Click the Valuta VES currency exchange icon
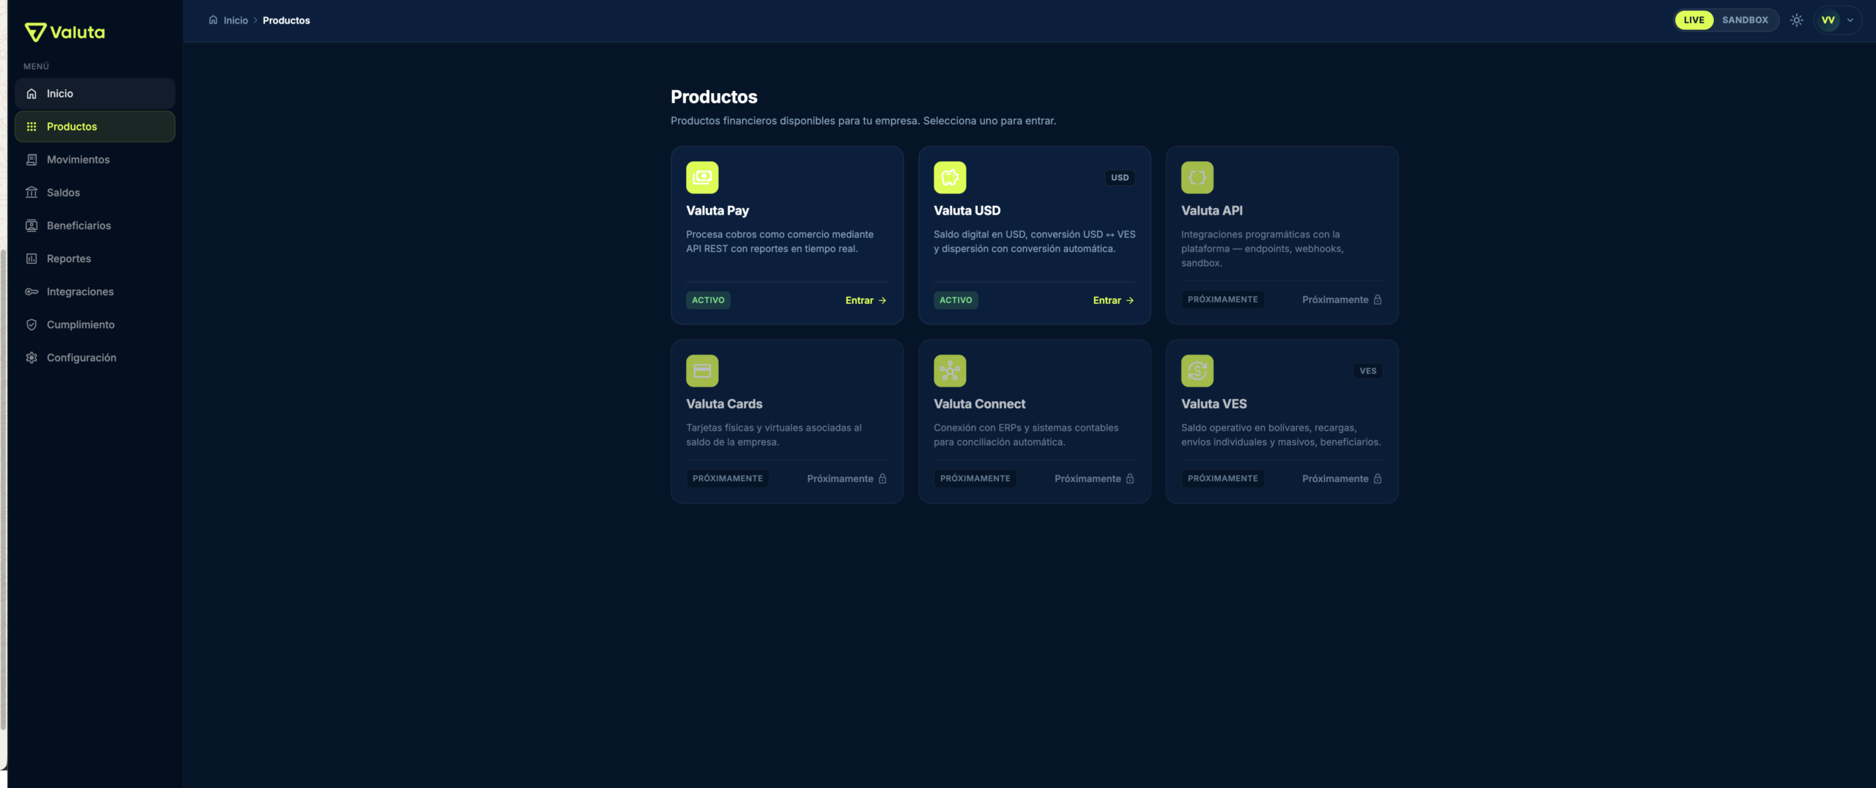 (1197, 371)
